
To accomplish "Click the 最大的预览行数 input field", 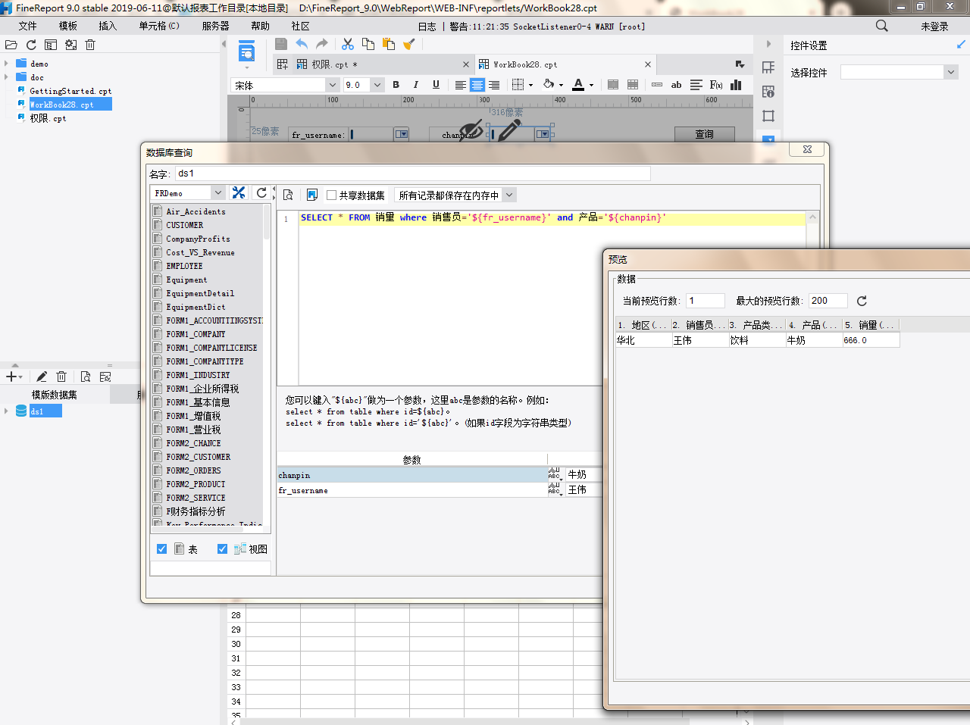I will 828,301.
